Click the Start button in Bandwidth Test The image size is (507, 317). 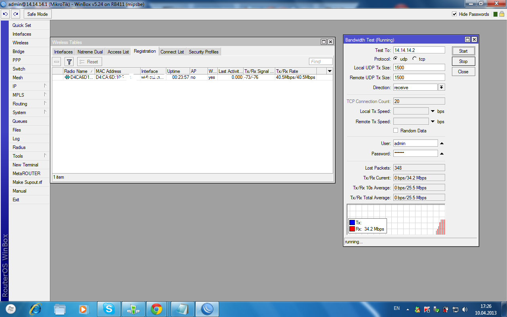pyautogui.click(x=463, y=51)
